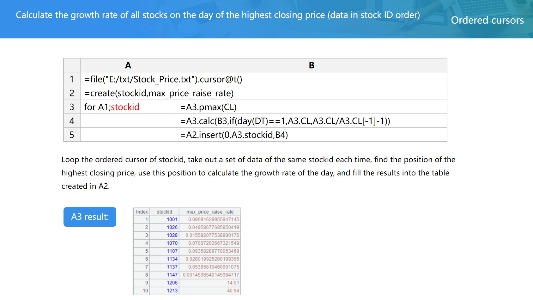Screen dimensions: 533x300
Task: Click the "Index" column header in the result table
Action: click(x=142, y=212)
